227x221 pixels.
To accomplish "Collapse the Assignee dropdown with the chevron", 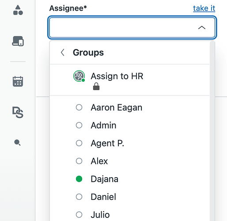I will tap(202, 27).
